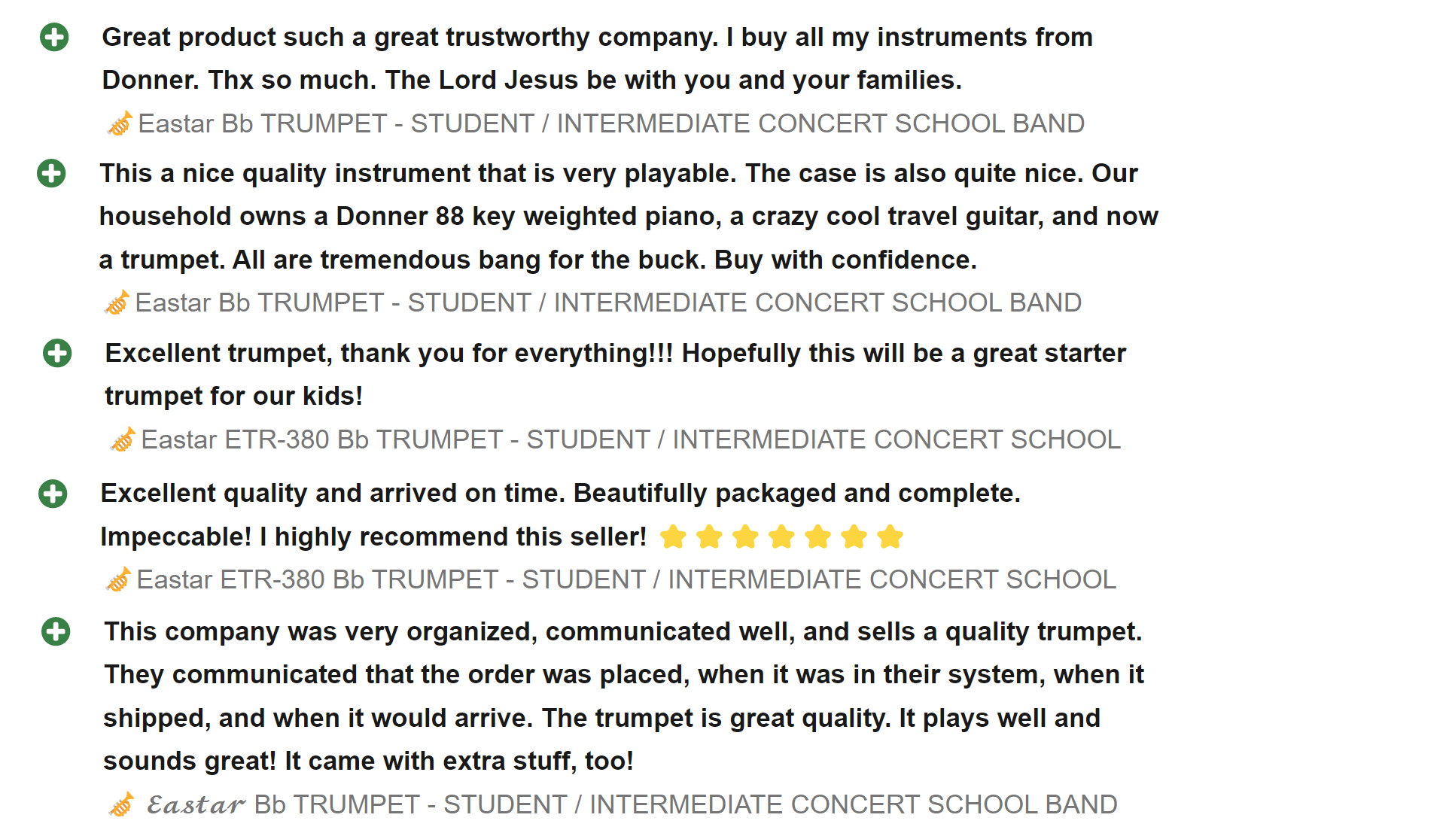Click review text 'Excellent trumpet, thank you for everything!!!'
Viewport: 1443px width, 836px height.
pos(389,353)
